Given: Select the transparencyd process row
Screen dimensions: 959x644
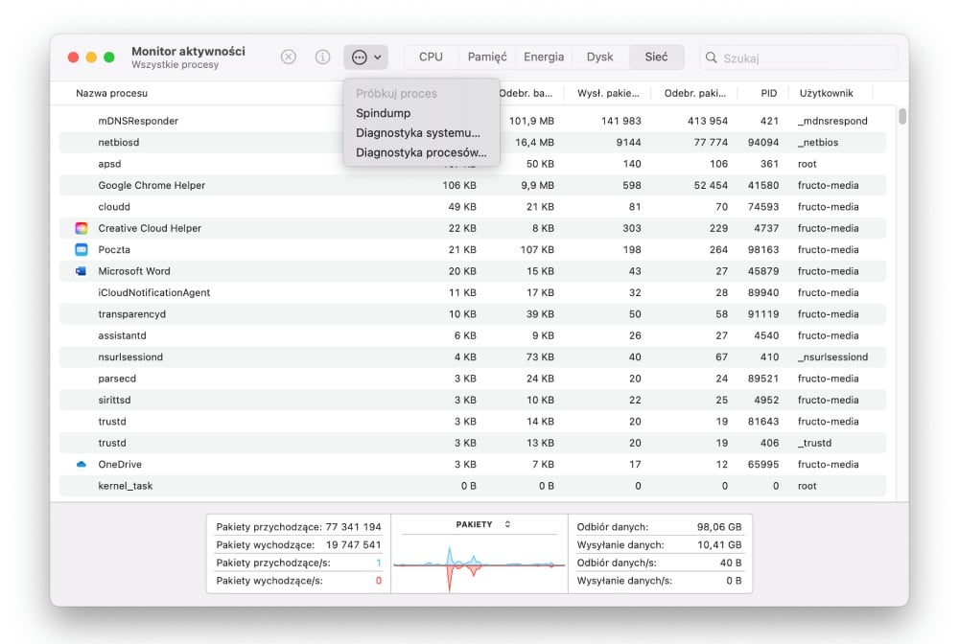Looking at the screenshot, I should pos(472,314).
